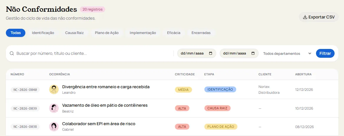Open Colaborador sem EPI em área de risco
The height and width of the screenshot is (136, 344).
pyautogui.click(x=99, y=124)
